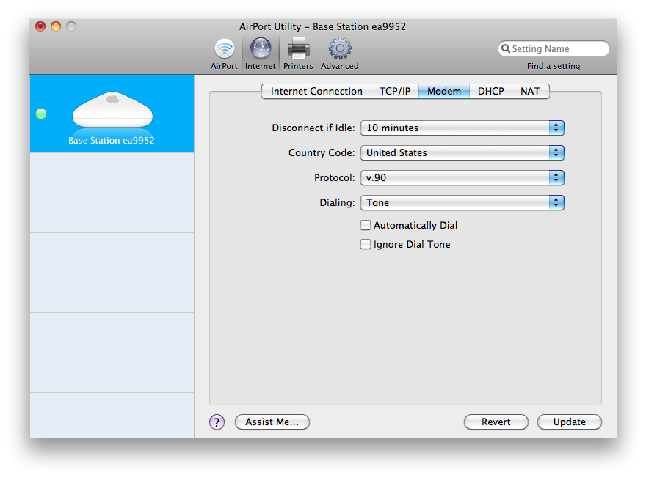Go to the DHCP tab
Image resolution: width=646 pixels, height=478 pixels.
pos(490,92)
